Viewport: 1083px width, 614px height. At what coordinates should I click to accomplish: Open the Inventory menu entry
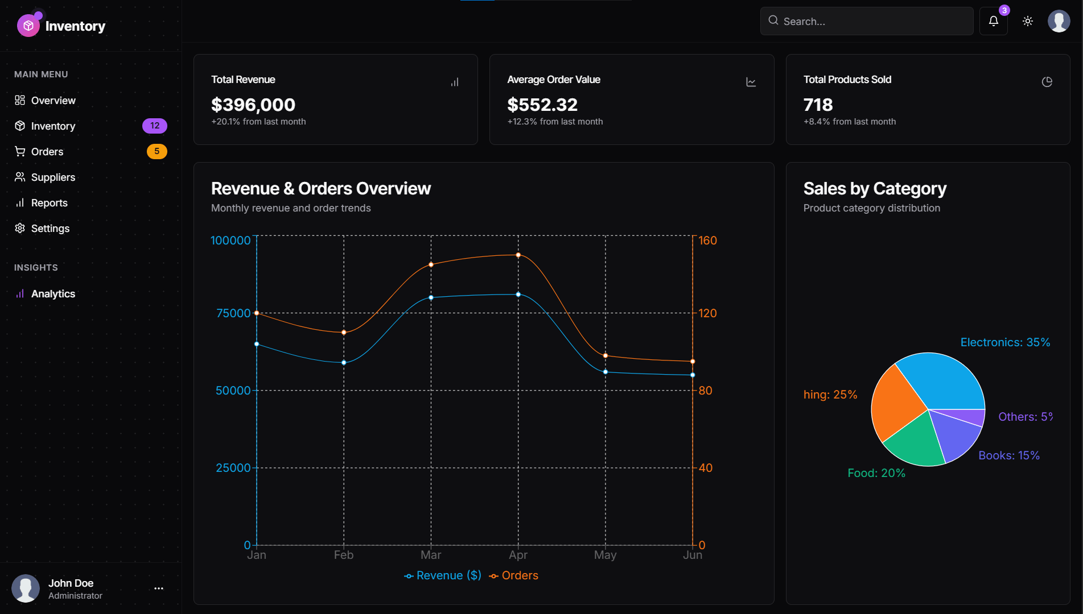[x=53, y=126]
